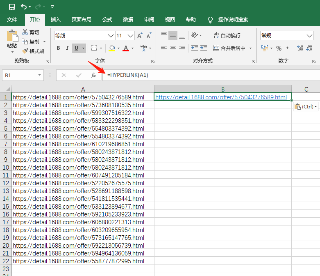Open the 对齐方式 dialog launcher
Image resolution: width=320 pixels, height=276 pixels.
[254, 61]
